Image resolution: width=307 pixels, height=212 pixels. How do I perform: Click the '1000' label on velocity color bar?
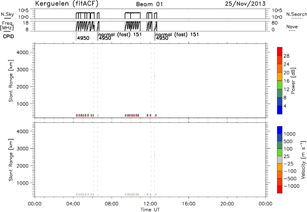click(x=290, y=134)
